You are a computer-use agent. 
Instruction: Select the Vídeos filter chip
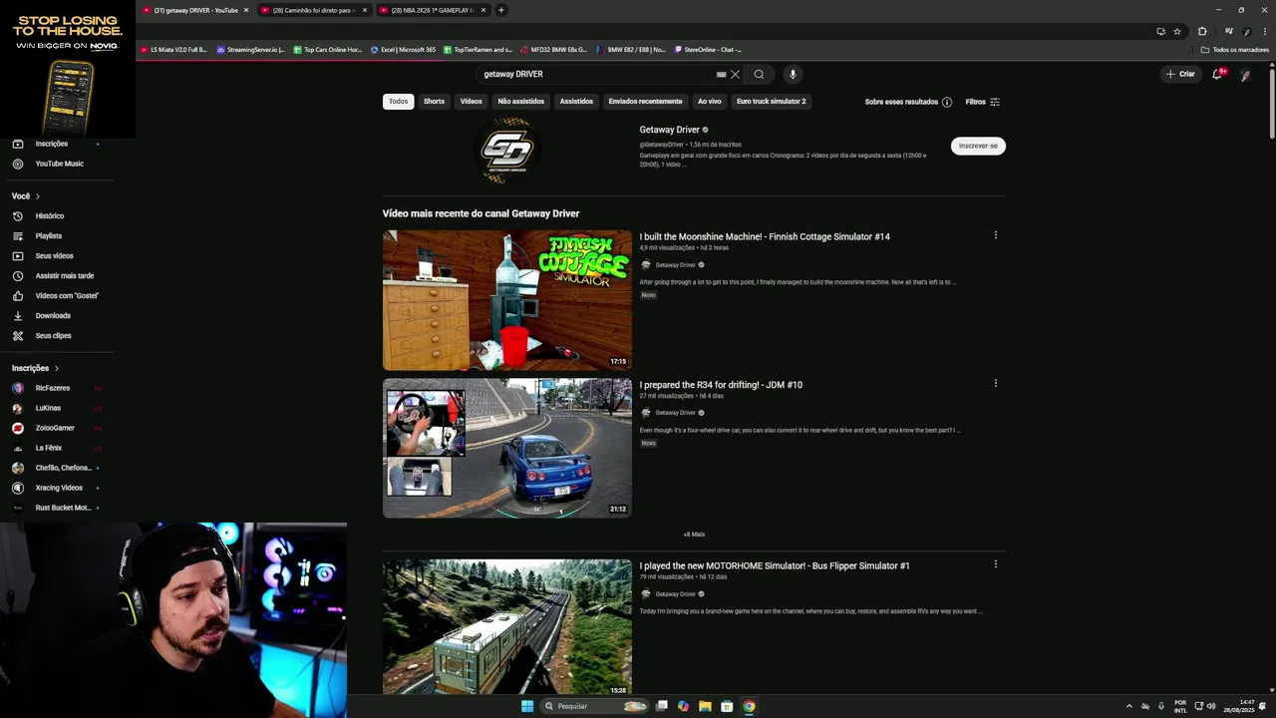pos(472,102)
